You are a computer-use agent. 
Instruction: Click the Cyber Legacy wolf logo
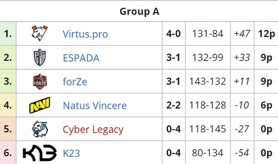pos(40,129)
